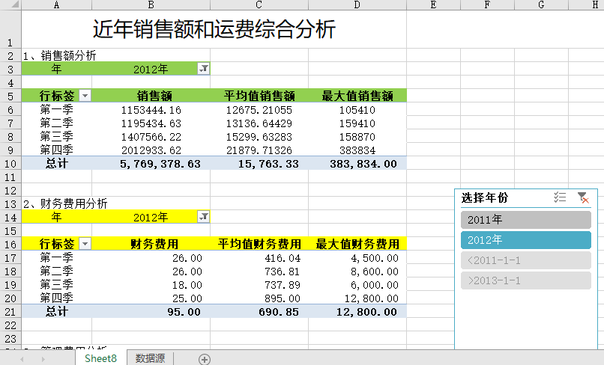The image size is (604, 365).
Task: Select the >2013-1-1 slicer item
Action: point(526,280)
